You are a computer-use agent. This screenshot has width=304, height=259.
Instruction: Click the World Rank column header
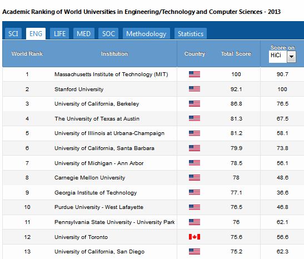[27, 54]
